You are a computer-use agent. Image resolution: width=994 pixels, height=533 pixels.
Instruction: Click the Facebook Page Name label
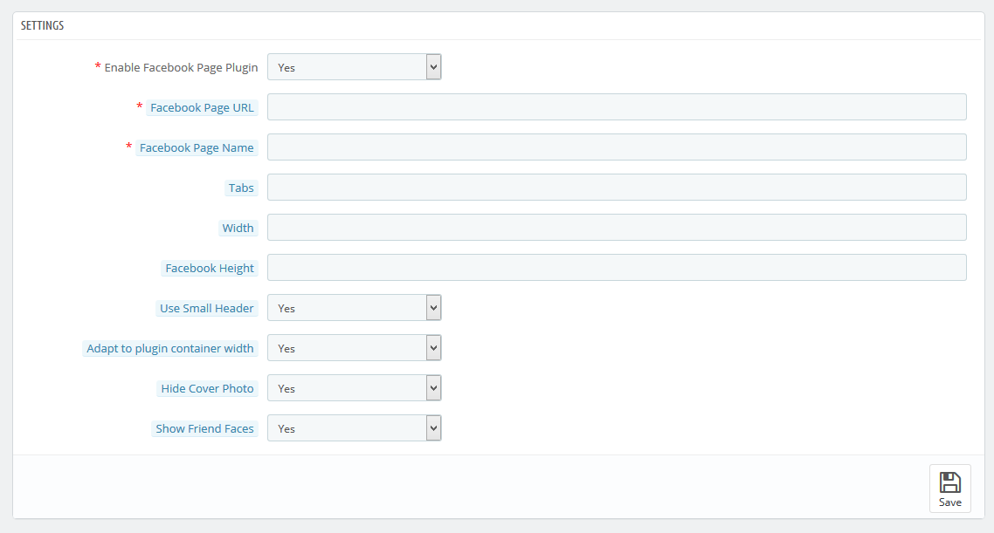coord(197,147)
